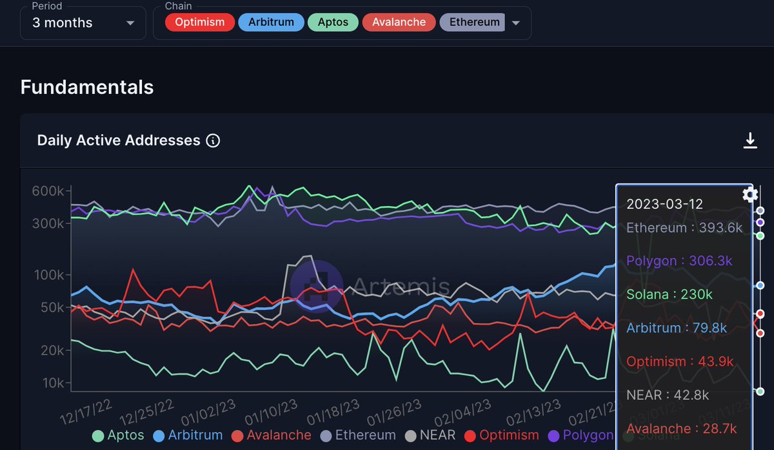Remove the Avalanche chain chip
This screenshot has height=450, width=774.
pyautogui.click(x=398, y=22)
